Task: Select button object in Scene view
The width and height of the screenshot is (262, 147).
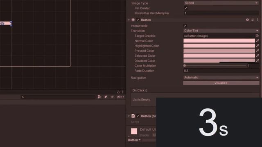Action: point(6,23)
